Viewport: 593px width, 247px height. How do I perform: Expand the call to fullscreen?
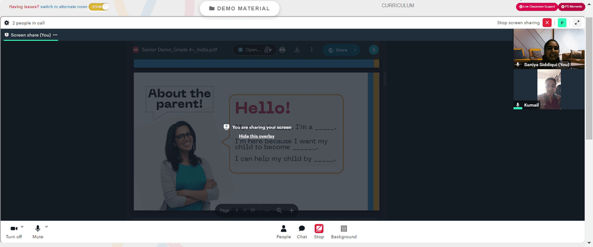[577, 23]
